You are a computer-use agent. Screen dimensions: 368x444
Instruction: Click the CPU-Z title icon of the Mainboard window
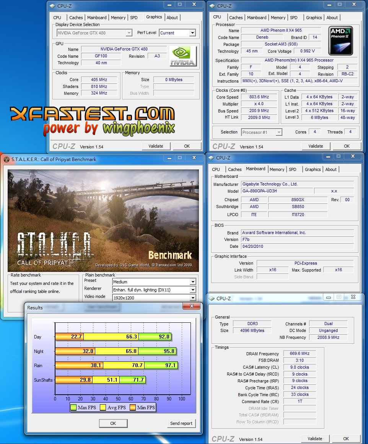tap(211, 158)
